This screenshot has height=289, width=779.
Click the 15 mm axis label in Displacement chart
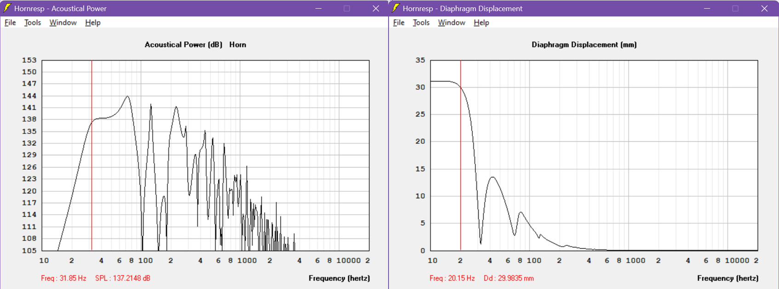(x=420, y=169)
